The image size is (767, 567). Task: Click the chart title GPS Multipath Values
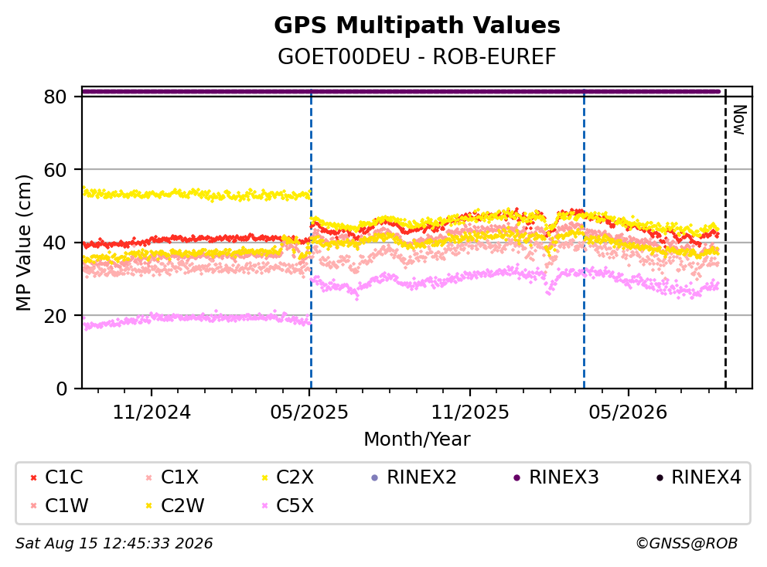(417, 25)
